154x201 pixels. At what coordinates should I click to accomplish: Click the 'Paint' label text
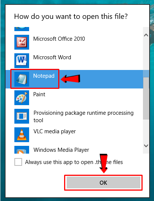[39, 94]
